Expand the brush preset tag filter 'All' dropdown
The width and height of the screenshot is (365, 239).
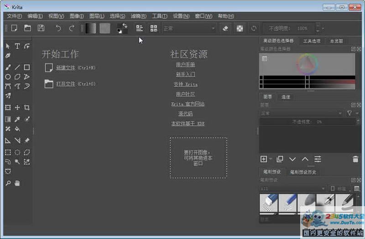(x=293, y=188)
